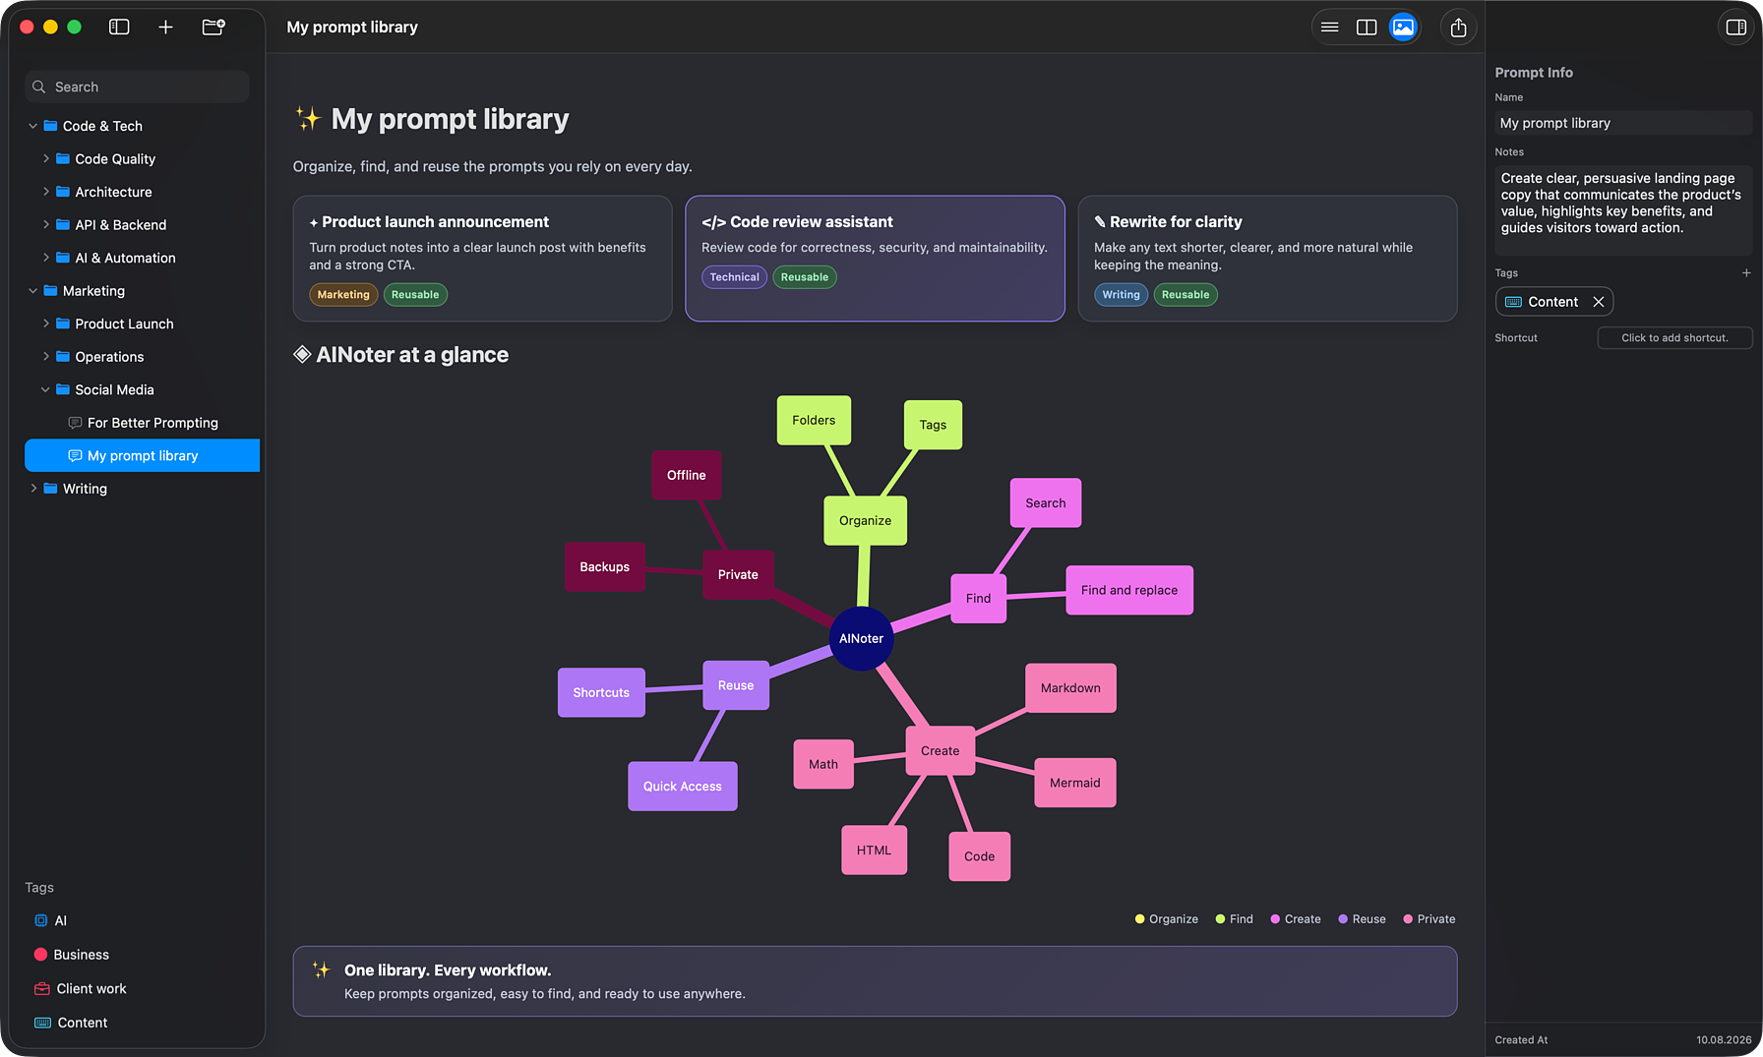Viewport: 1763px width, 1057px height.
Task: Open the Rewrite for clarity card
Action: (x=1267, y=259)
